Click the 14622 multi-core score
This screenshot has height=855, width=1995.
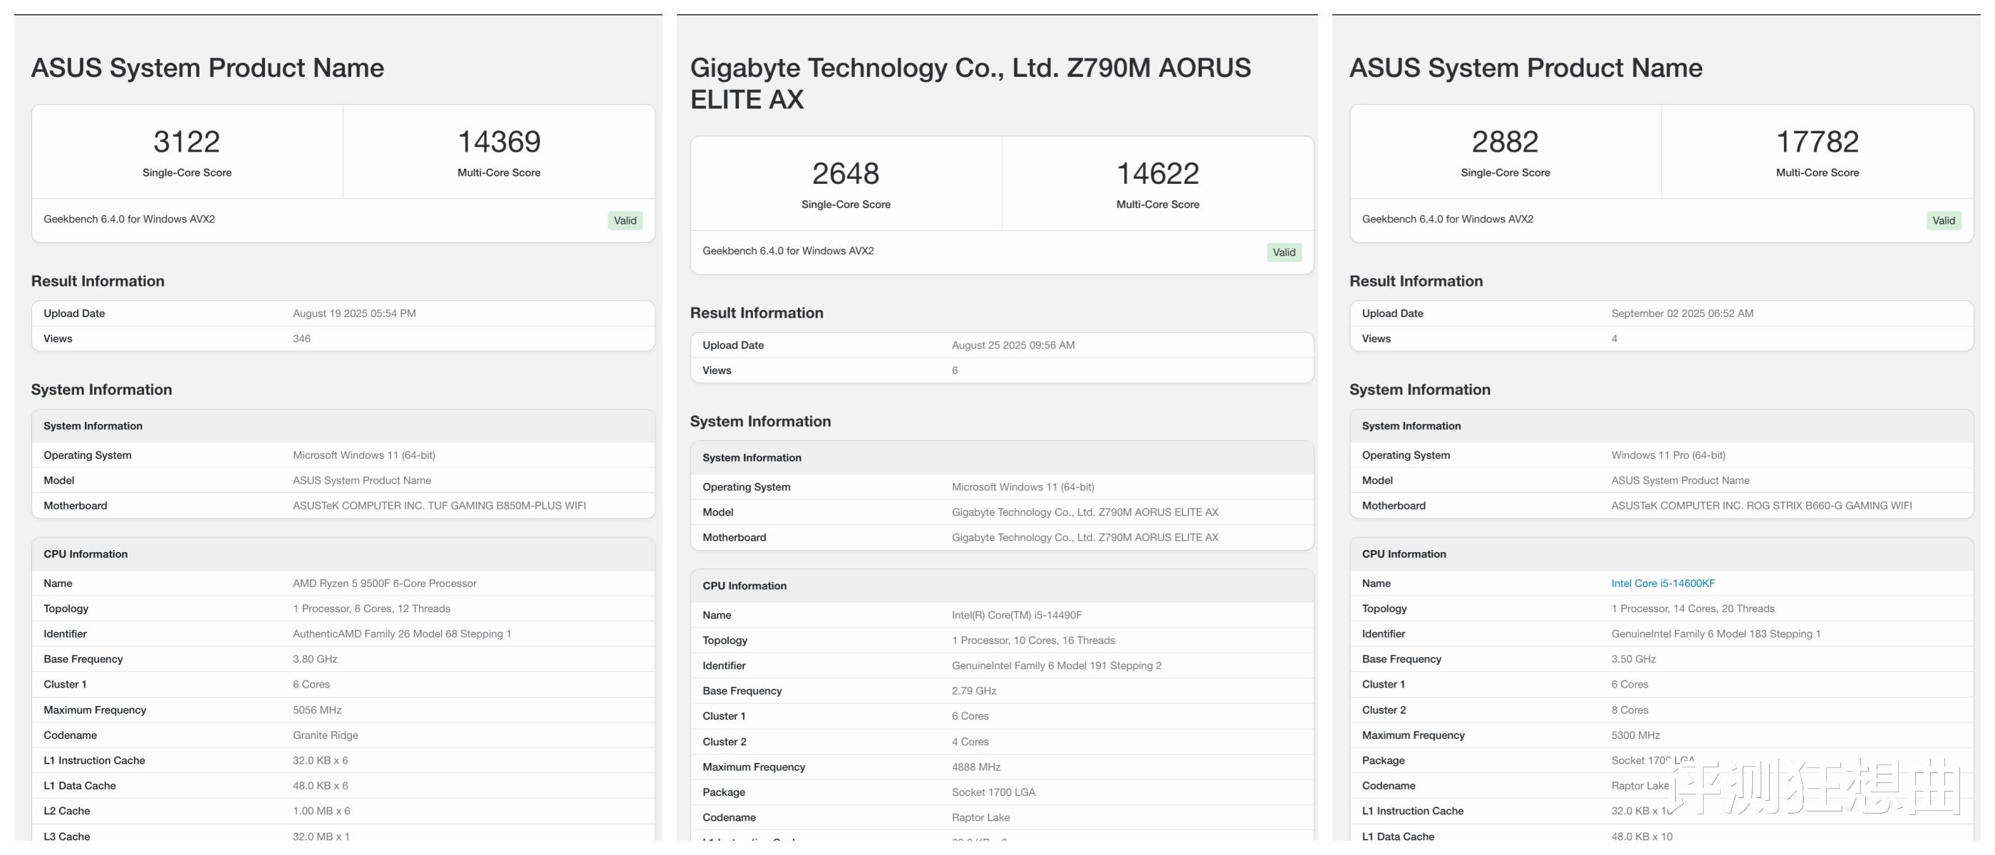1157,173
